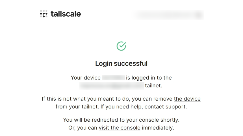The image size is (243, 136).
Task: Select the blurred tailnet name
Action: 112,86
